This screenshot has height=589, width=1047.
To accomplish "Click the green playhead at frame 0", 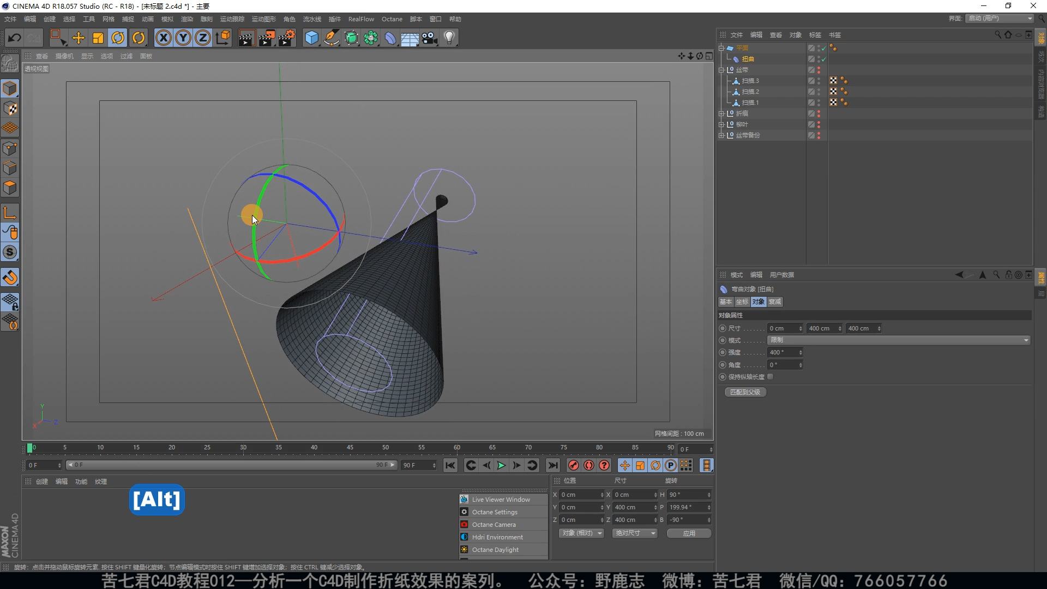I will click(29, 448).
